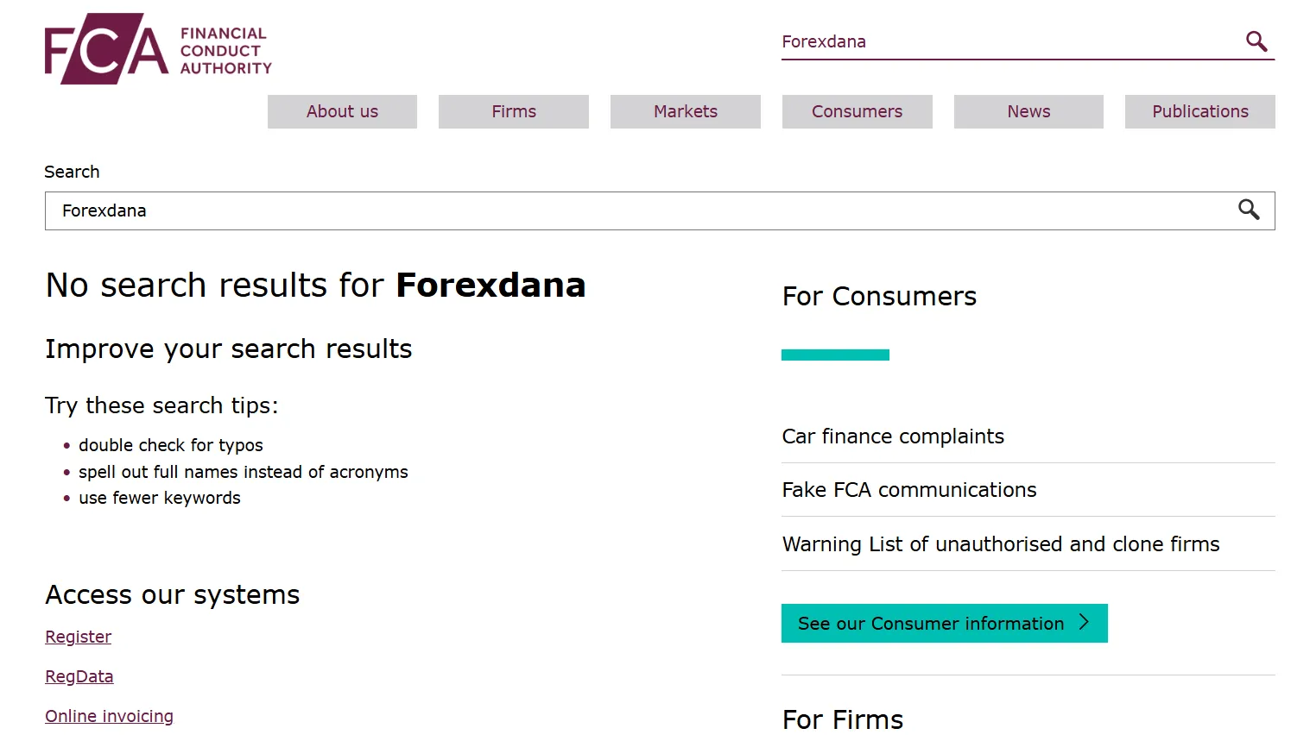Open the About us menu
Viewport: 1291px width, 741px height.
click(342, 111)
